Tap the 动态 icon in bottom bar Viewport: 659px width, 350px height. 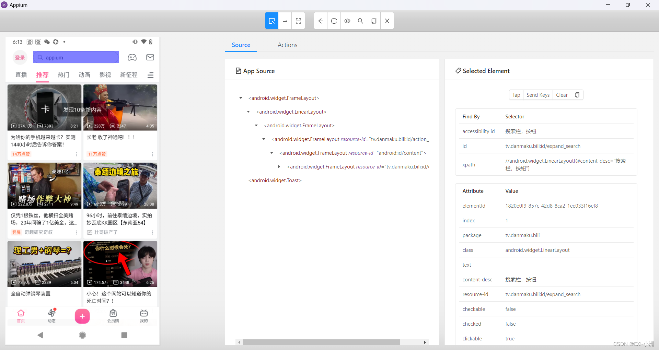coord(51,316)
